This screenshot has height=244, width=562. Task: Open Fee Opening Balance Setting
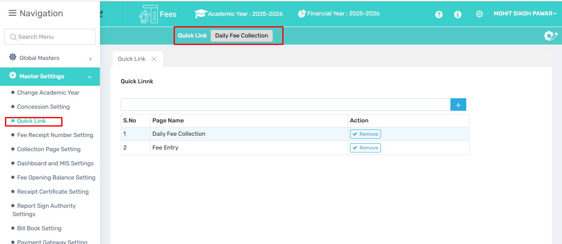[x=56, y=177]
